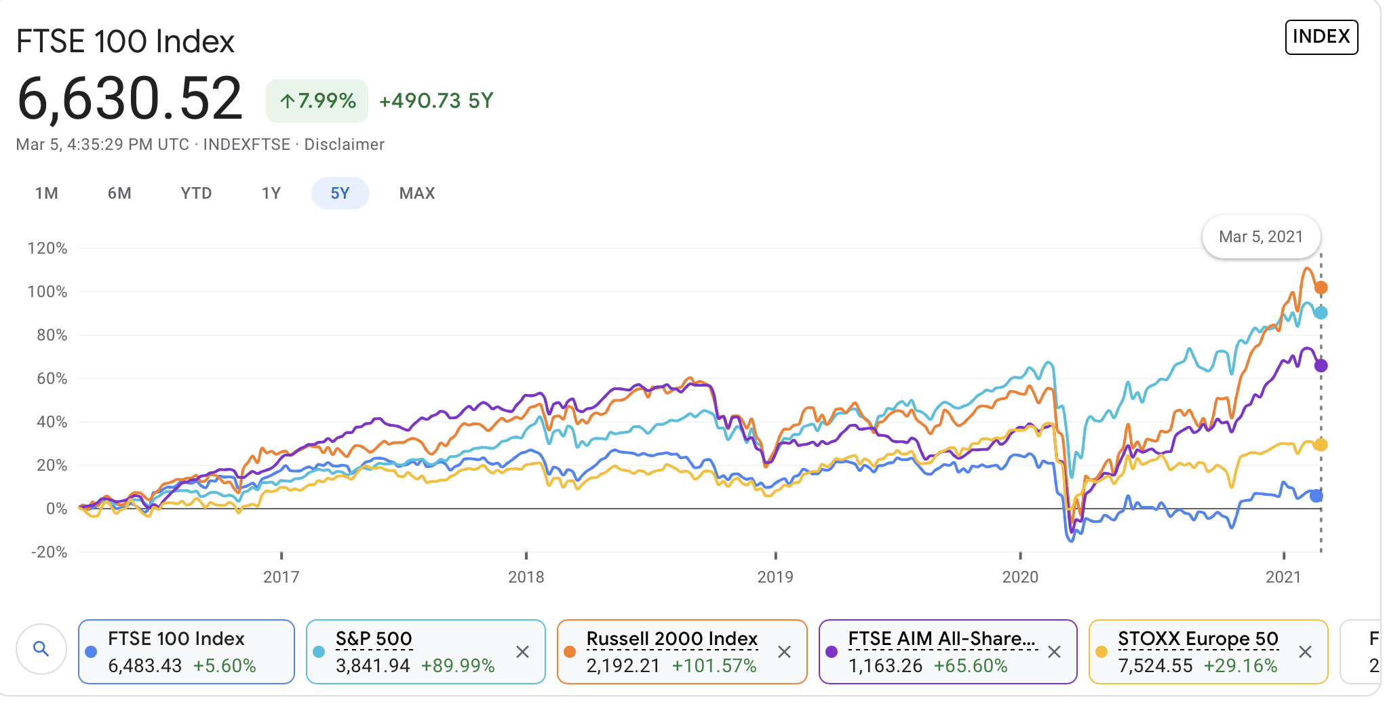The width and height of the screenshot is (1385, 704).
Task: Remove STOXX Europe 50 from comparison
Action: (x=1305, y=652)
